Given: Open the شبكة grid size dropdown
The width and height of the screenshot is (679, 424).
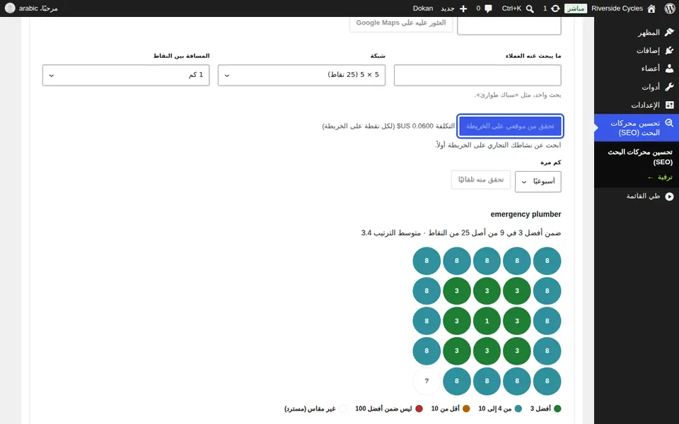Looking at the screenshot, I should tap(302, 76).
